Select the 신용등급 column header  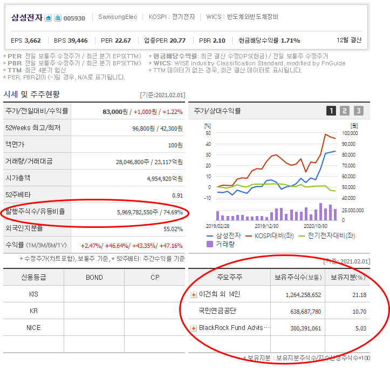[x=33, y=277]
